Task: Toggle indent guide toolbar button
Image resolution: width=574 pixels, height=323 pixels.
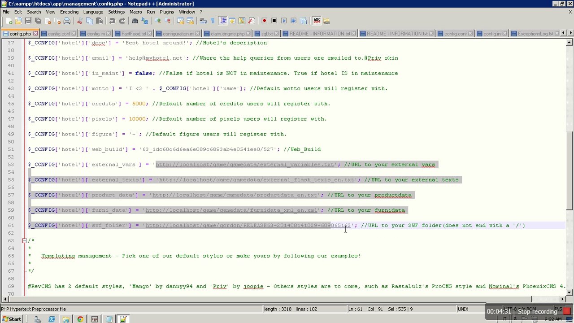Action: tap(223, 21)
